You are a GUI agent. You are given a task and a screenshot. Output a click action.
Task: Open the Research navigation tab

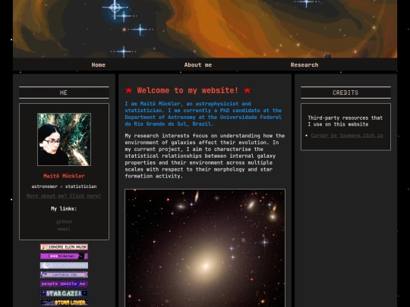tap(304, 64)
